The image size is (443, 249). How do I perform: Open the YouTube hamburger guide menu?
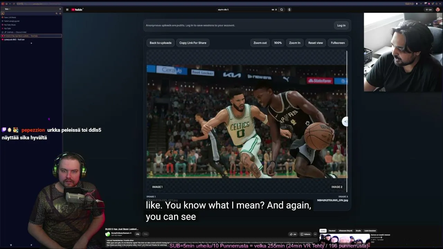coord(67,10)
